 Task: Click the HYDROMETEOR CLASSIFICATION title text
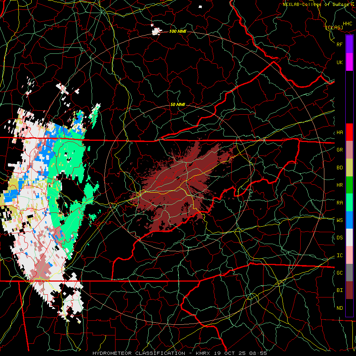[139, 353]
